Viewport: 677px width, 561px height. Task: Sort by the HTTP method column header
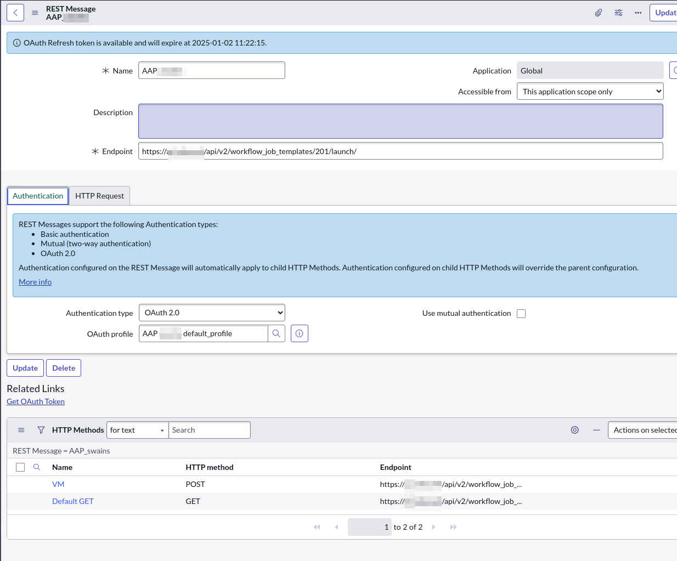tap(210, 467)
